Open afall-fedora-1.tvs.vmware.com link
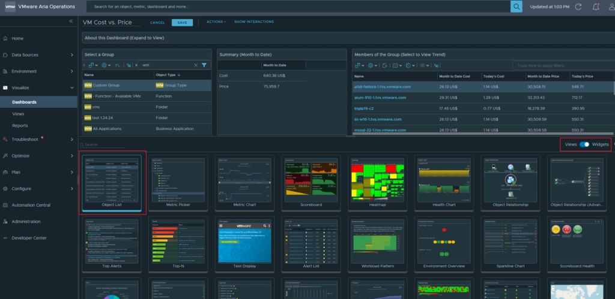 383,87
